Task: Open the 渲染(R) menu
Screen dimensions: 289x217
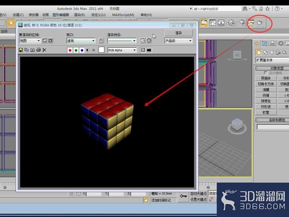Action: pos(79,15)
